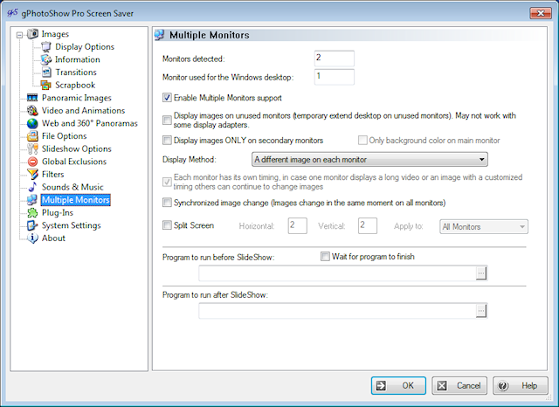Image resolution: width=559 pixels, height=407 pixels.
Task: Select Video and Animations tree item
Action: point(83,111)
